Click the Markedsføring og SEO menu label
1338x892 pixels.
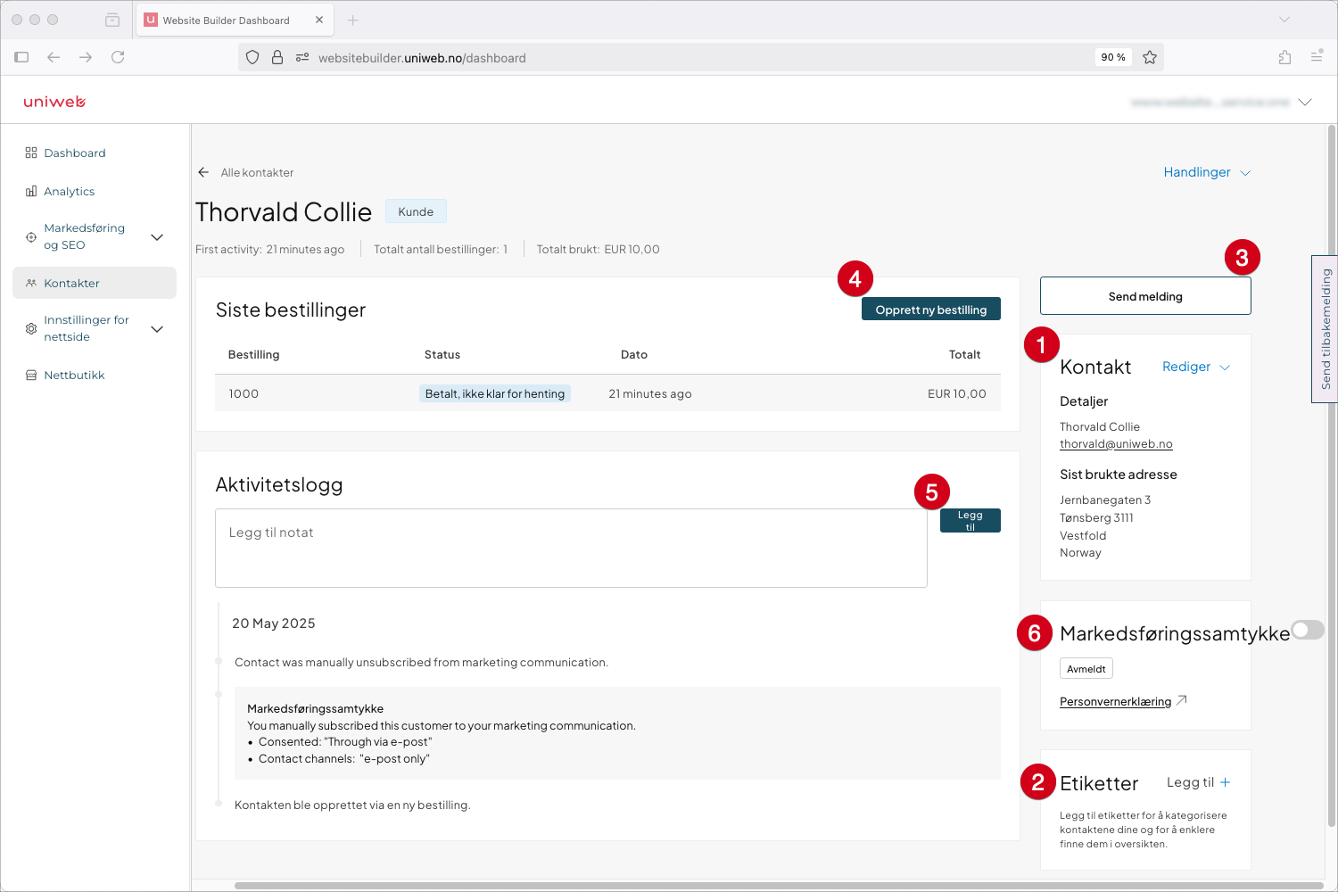coord(85,236)
